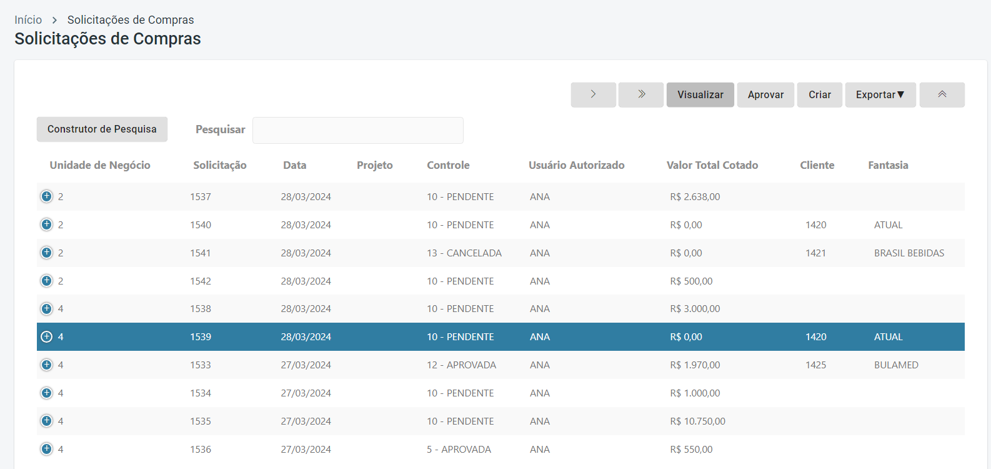Select request number 1541 cell
The image size is (991, 469).
[201, 253]
